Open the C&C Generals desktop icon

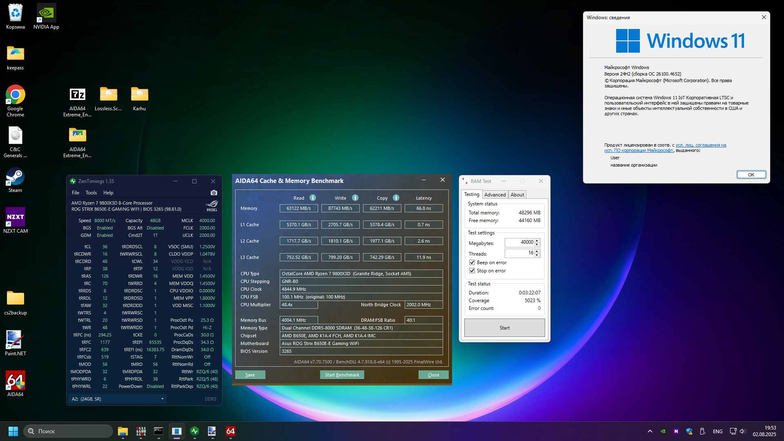[15, 142]
